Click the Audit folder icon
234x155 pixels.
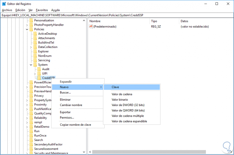click(x=39, y=69)
